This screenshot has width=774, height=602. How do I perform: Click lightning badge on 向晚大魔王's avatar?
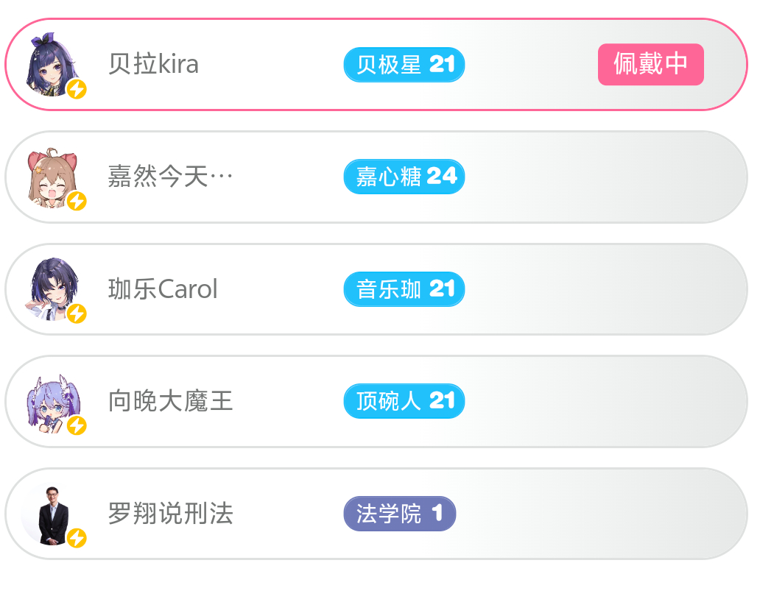pyautogui.click(x=77, y=425)
